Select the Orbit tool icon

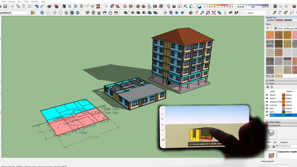[190, 13]
